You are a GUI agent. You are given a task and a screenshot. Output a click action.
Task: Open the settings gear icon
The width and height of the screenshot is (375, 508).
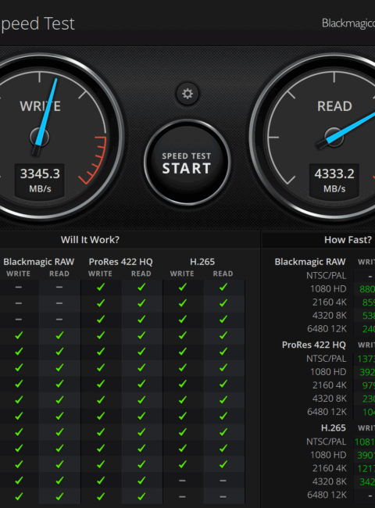point(187,94)
